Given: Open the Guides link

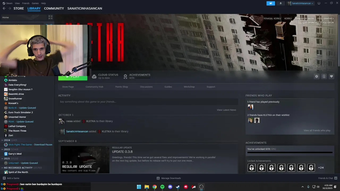Looking at the screenshot, I should point(168,87).
